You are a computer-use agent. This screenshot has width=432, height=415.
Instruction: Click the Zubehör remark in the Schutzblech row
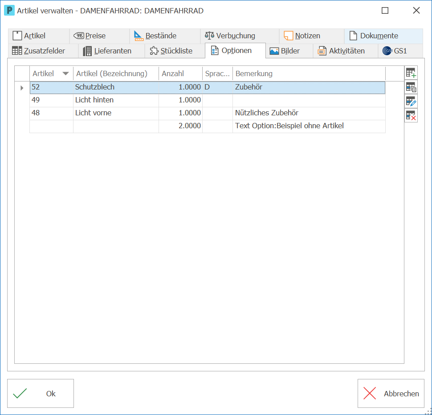pyautogui.click(x=309, y=87)
